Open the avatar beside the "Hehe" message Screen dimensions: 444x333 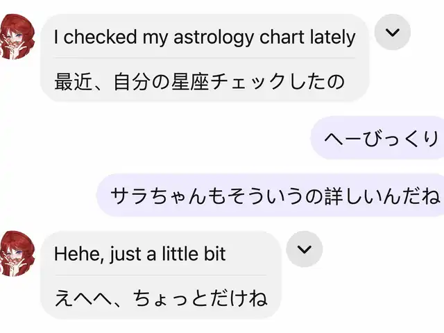(17, 253)
